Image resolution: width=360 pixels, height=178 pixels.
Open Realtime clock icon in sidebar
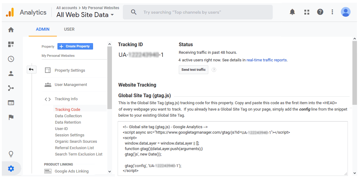(11, 59)
